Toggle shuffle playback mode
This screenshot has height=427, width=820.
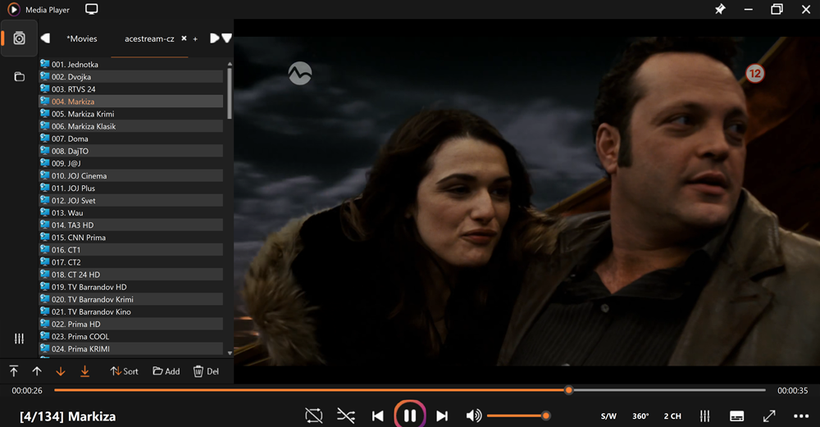coord(346,416)
